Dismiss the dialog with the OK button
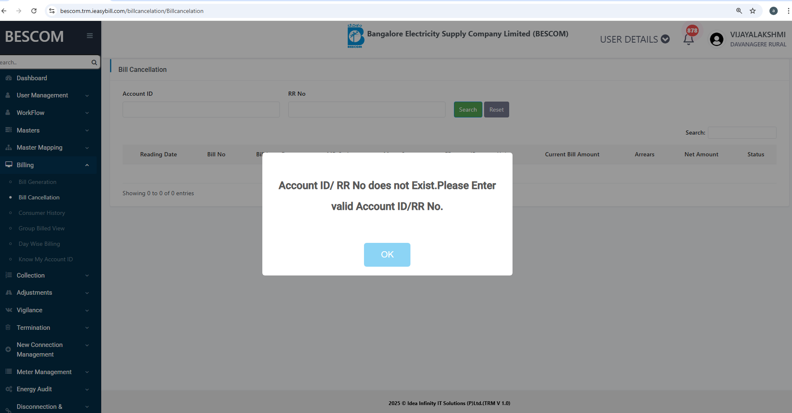This screenshot has height=413, width=792. (x=387, y=255)
